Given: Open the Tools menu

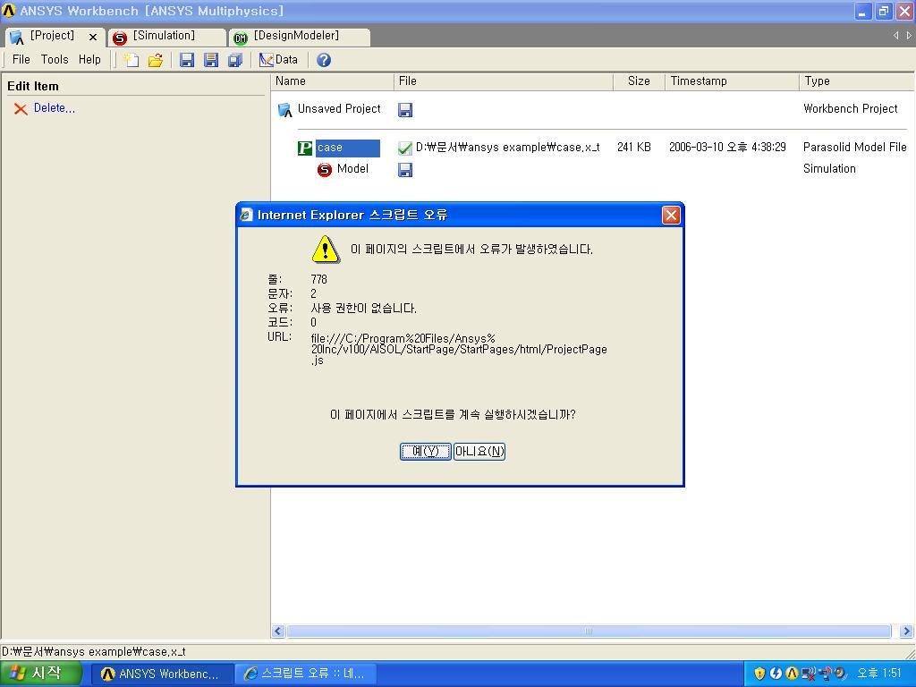Looking at the screenshot, I should (55, 60).
